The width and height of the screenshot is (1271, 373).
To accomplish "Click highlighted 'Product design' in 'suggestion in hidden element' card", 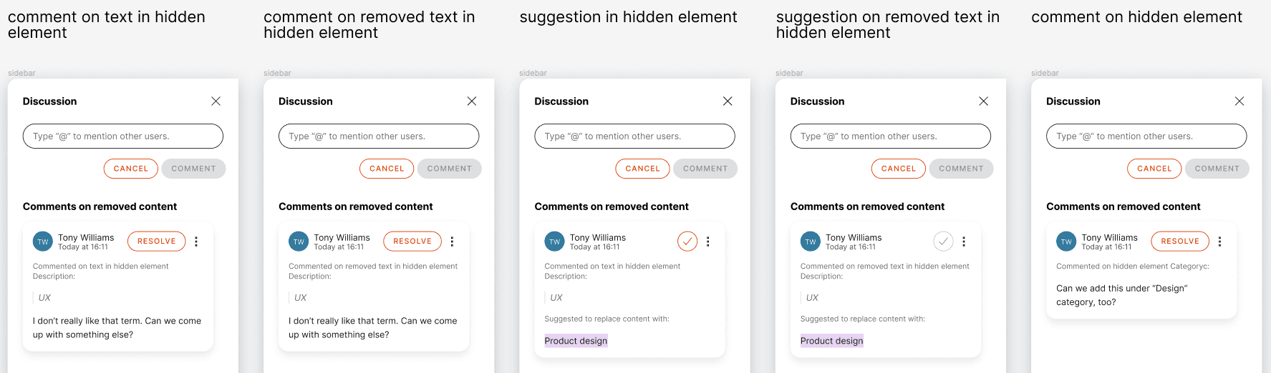I will 576,341.
